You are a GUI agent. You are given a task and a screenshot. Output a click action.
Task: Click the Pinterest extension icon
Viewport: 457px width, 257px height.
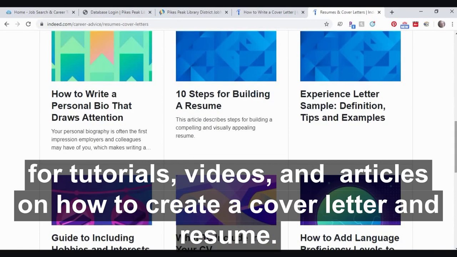click(394, 24)
